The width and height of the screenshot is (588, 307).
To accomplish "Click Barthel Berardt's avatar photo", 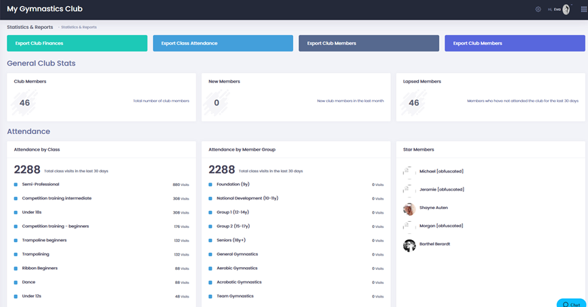I will point(409,245).
